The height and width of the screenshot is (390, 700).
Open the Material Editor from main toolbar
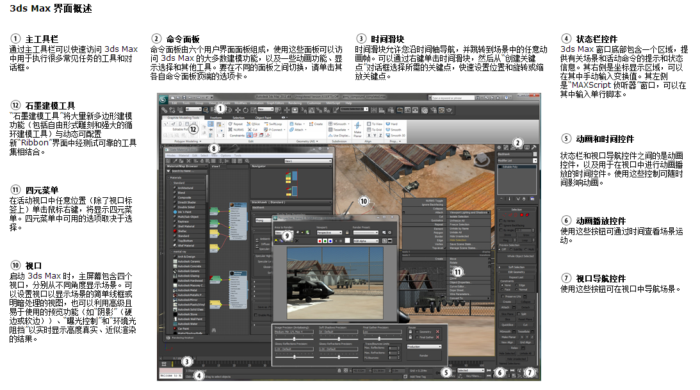[424, 110]
